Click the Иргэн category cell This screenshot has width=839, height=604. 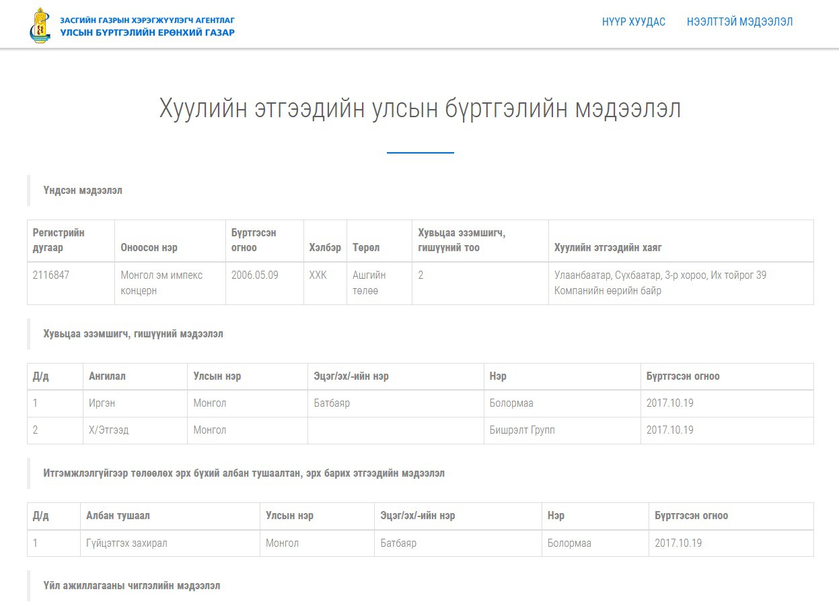(135, 403)
